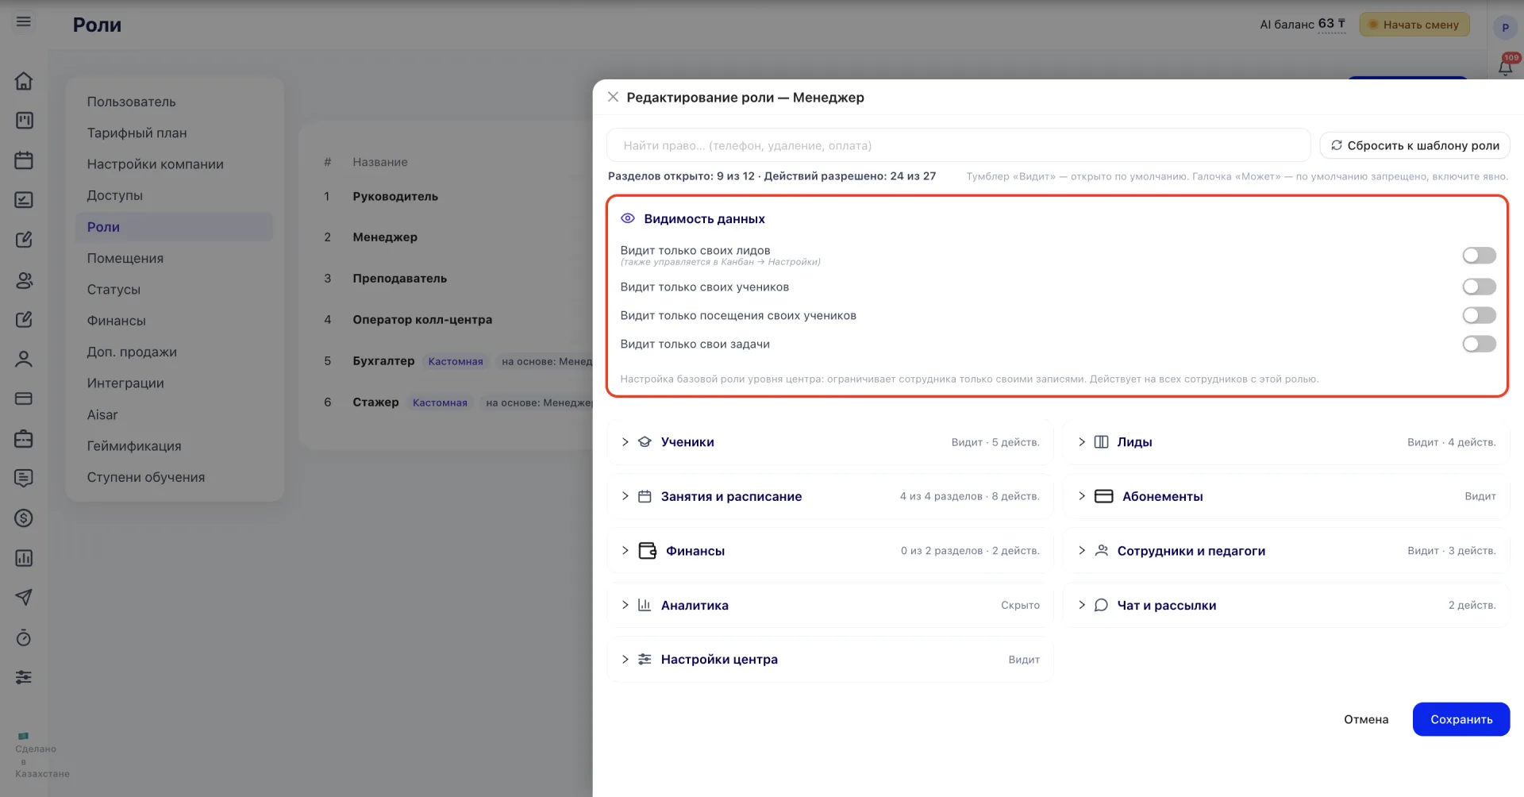Go to the home icon in the sidebar
1524x797 pixels.
[24, 81]
